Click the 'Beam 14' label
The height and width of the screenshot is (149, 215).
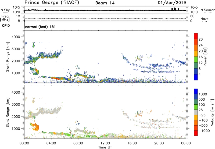click(x=105, y=3)
